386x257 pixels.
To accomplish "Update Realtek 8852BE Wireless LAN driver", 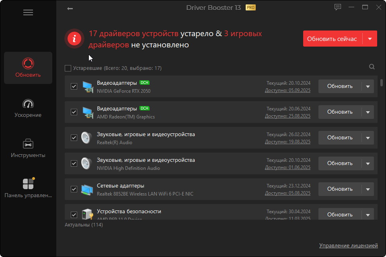I will [340, 189].
